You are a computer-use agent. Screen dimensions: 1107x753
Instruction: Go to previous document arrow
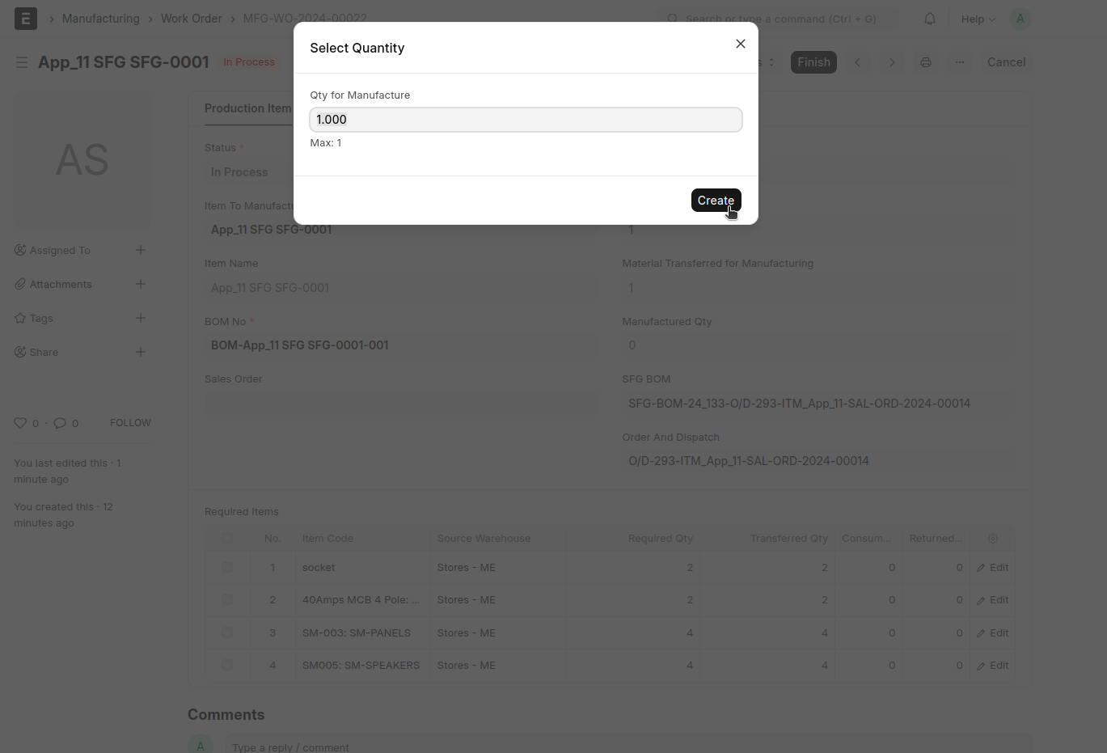(x=858, y=62)
